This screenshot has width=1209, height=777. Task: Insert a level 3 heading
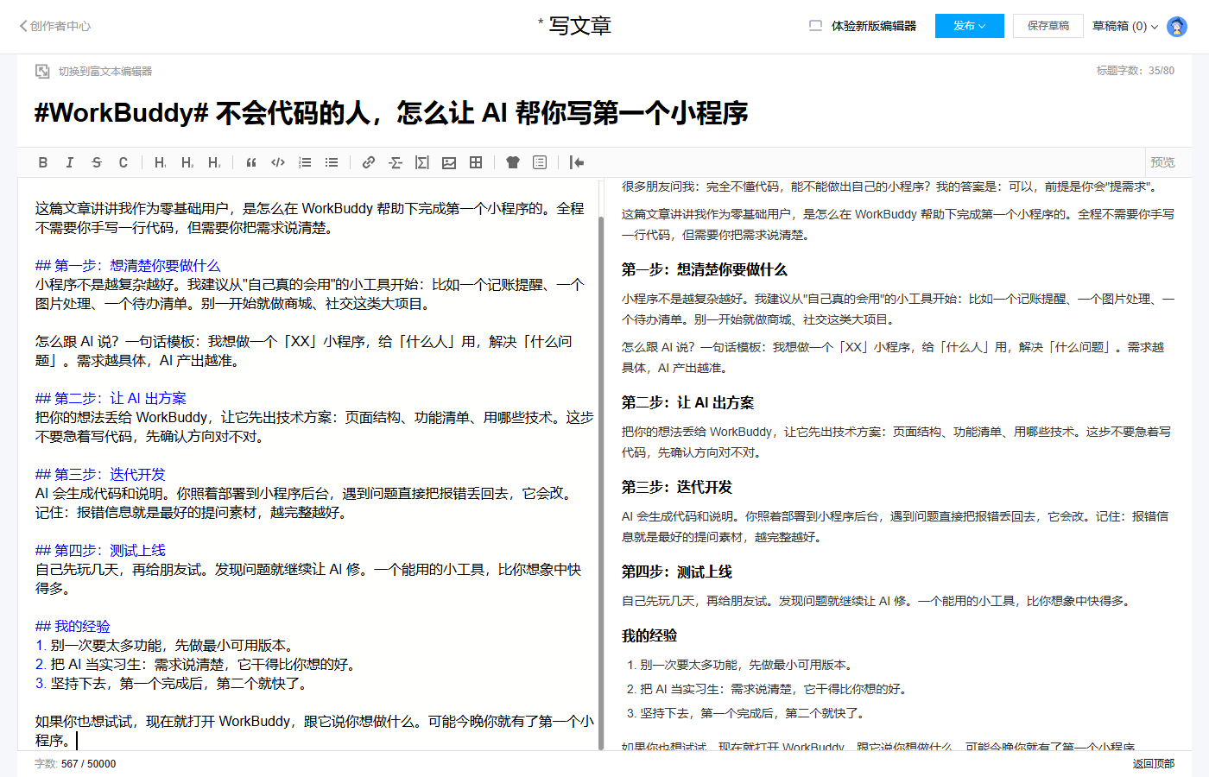coord(214,162)
